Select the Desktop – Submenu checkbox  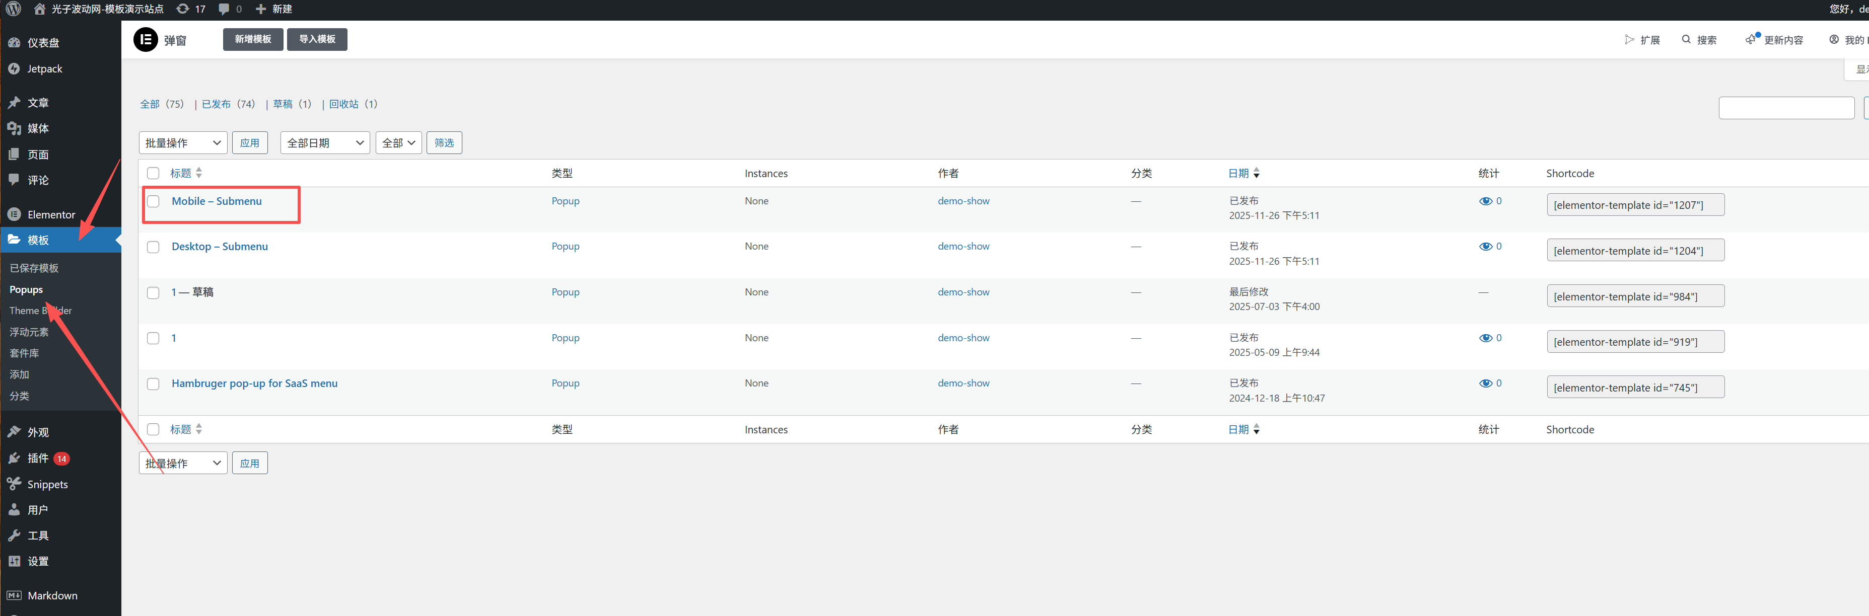coord(153,247)
